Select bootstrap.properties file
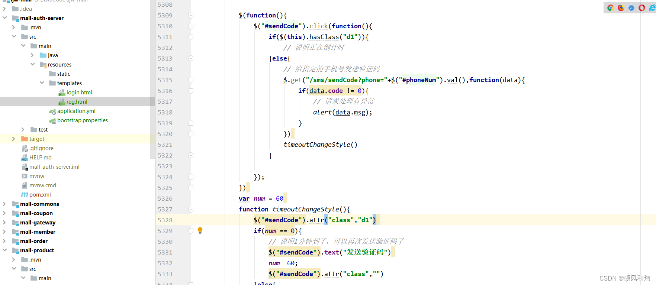656x285 pixels. tap(83, 120)
